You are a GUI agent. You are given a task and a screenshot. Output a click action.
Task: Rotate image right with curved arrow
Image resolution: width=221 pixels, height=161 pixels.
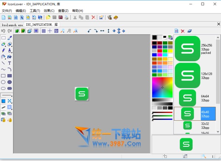point(96,31)
